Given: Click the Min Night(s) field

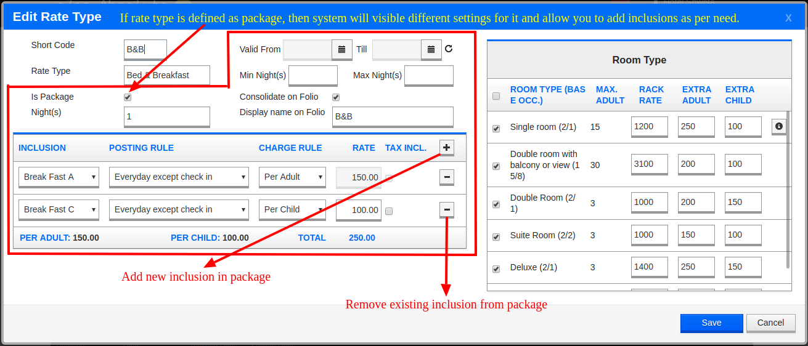Looking at the screenshot, I should coord(313,75).
